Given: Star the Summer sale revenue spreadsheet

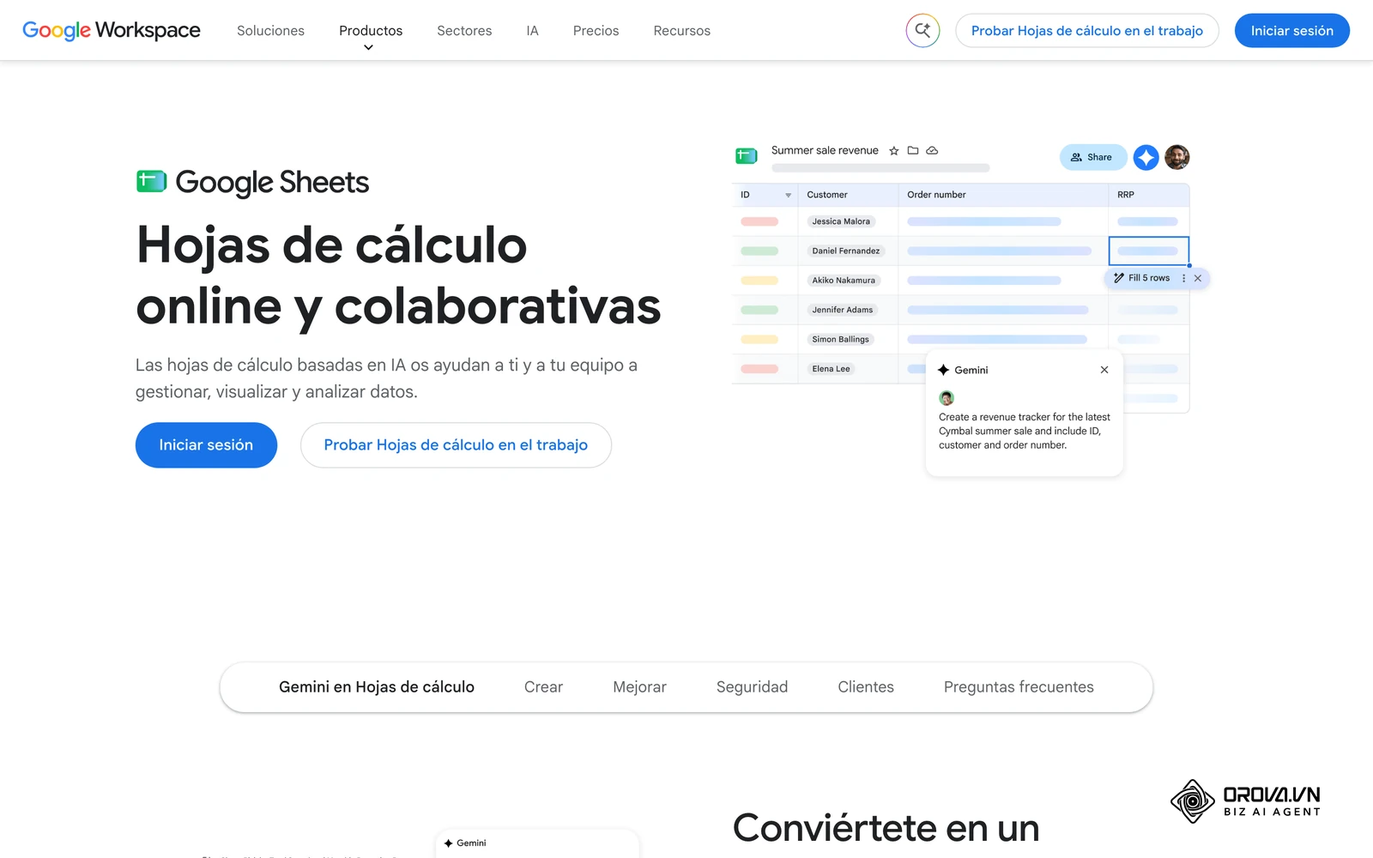Looking at the screenshot, I should coord(894,151).
